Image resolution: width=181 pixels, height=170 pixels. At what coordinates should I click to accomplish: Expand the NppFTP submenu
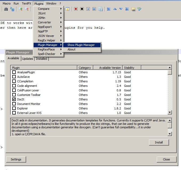pyautogui.click(x=49, y=31)
